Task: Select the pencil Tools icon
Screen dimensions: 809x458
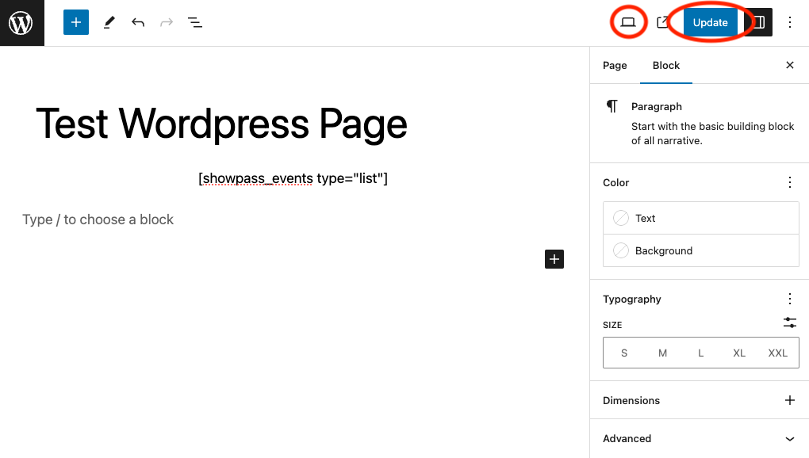Action: [x=109, y=22]
